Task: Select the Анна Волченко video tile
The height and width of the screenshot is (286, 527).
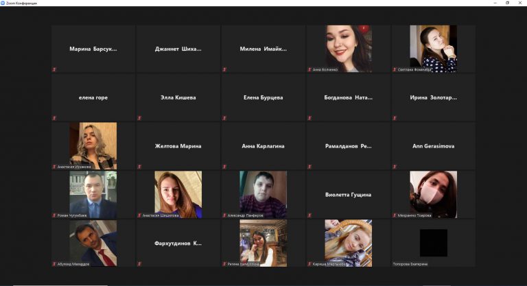Action: coord(348,48)
